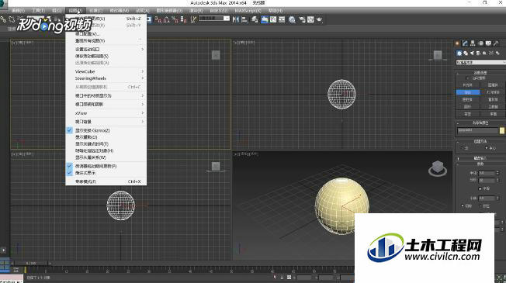Toggle the Percent Snap tool
Viewport: 506px width, 283px height.
175,19
